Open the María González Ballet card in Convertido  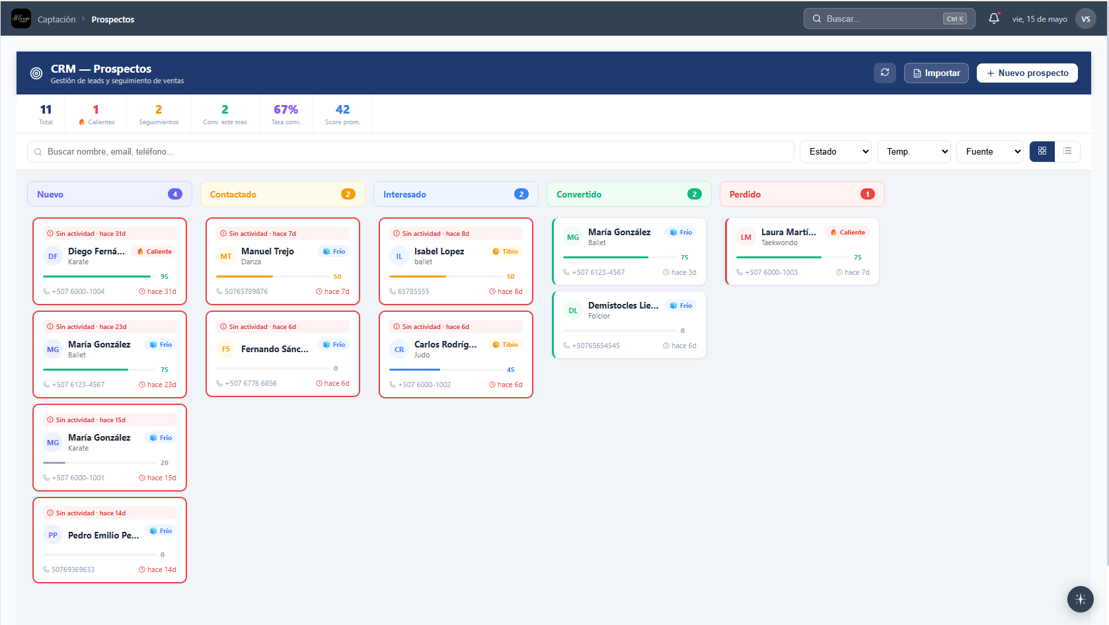(629, 252)
